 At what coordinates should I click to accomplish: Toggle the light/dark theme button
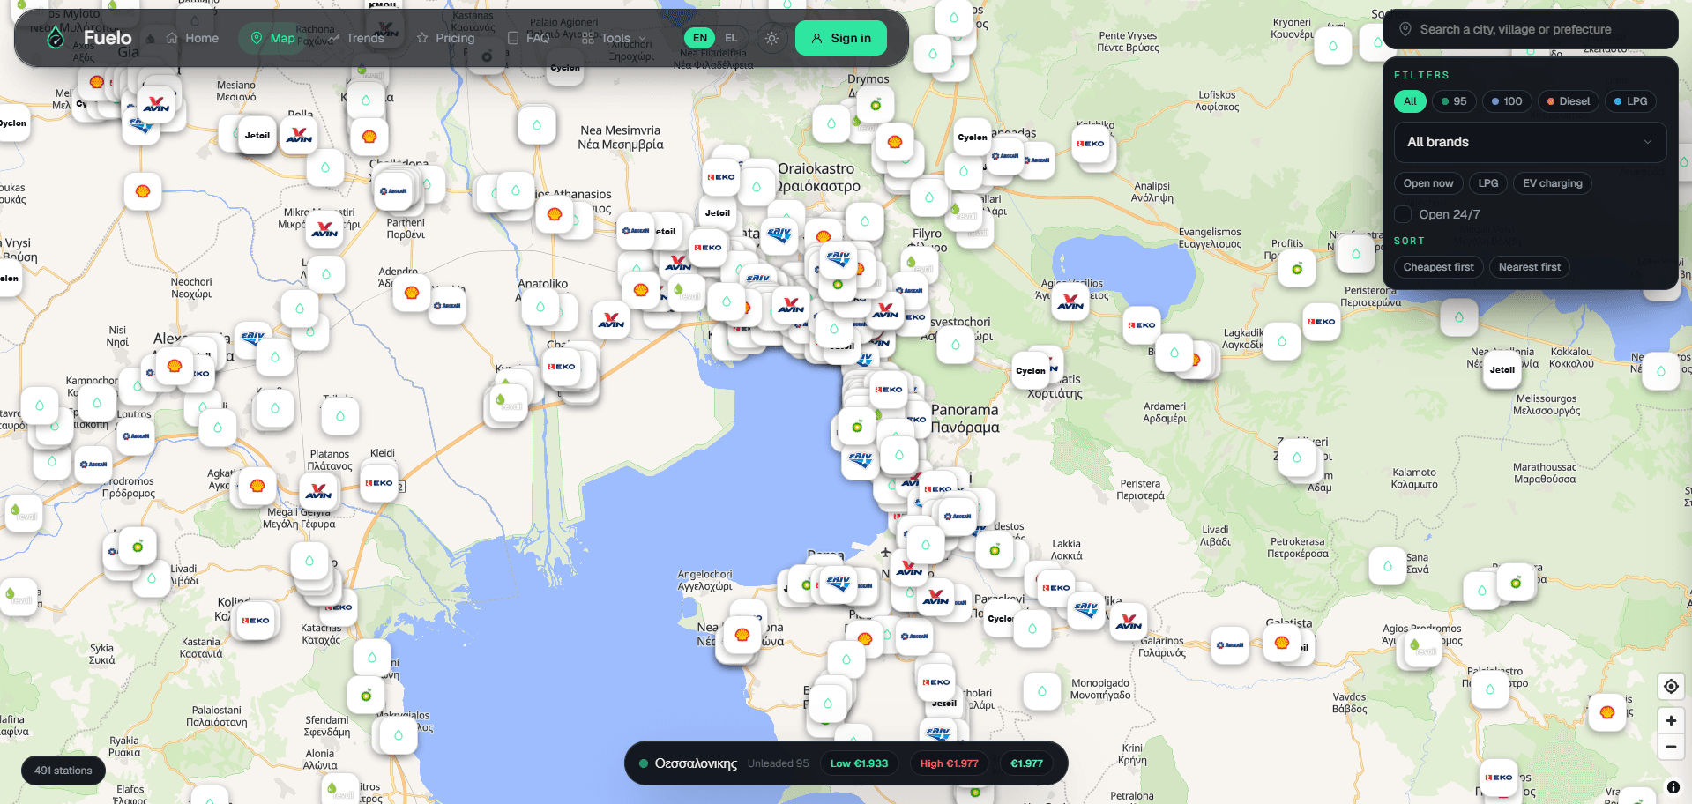pos(771,38)
